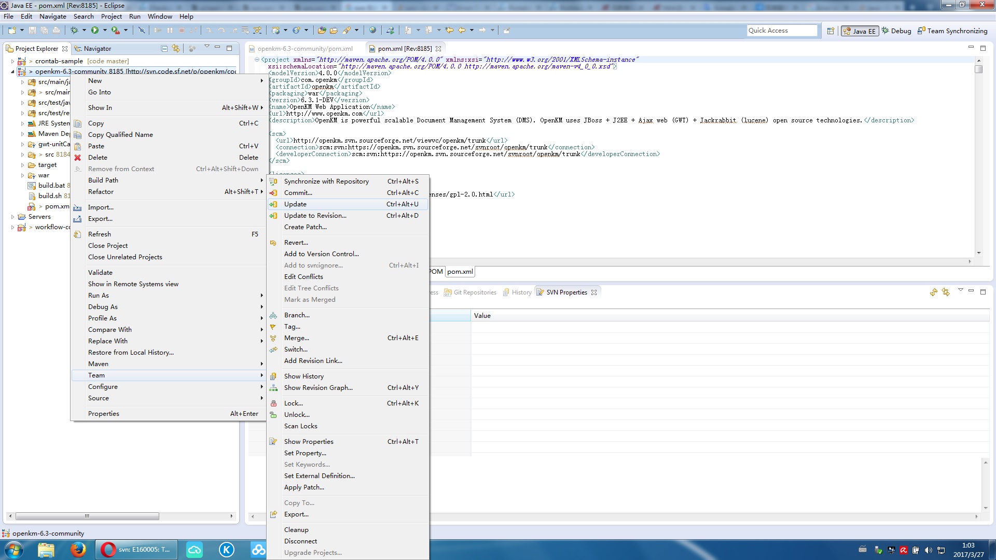This screenshot has height=560, width=996.
Task: Click the Run toolbar button
Action: tap(95, 31)
